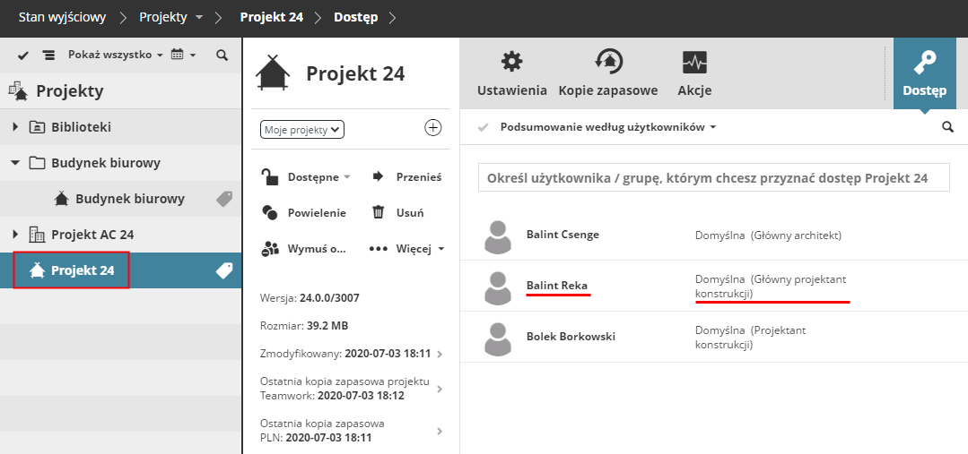The width and height of the screenshot is (968, 454).
Task: Select Projekt 24 in the tree
Action: tap(120, 270)
